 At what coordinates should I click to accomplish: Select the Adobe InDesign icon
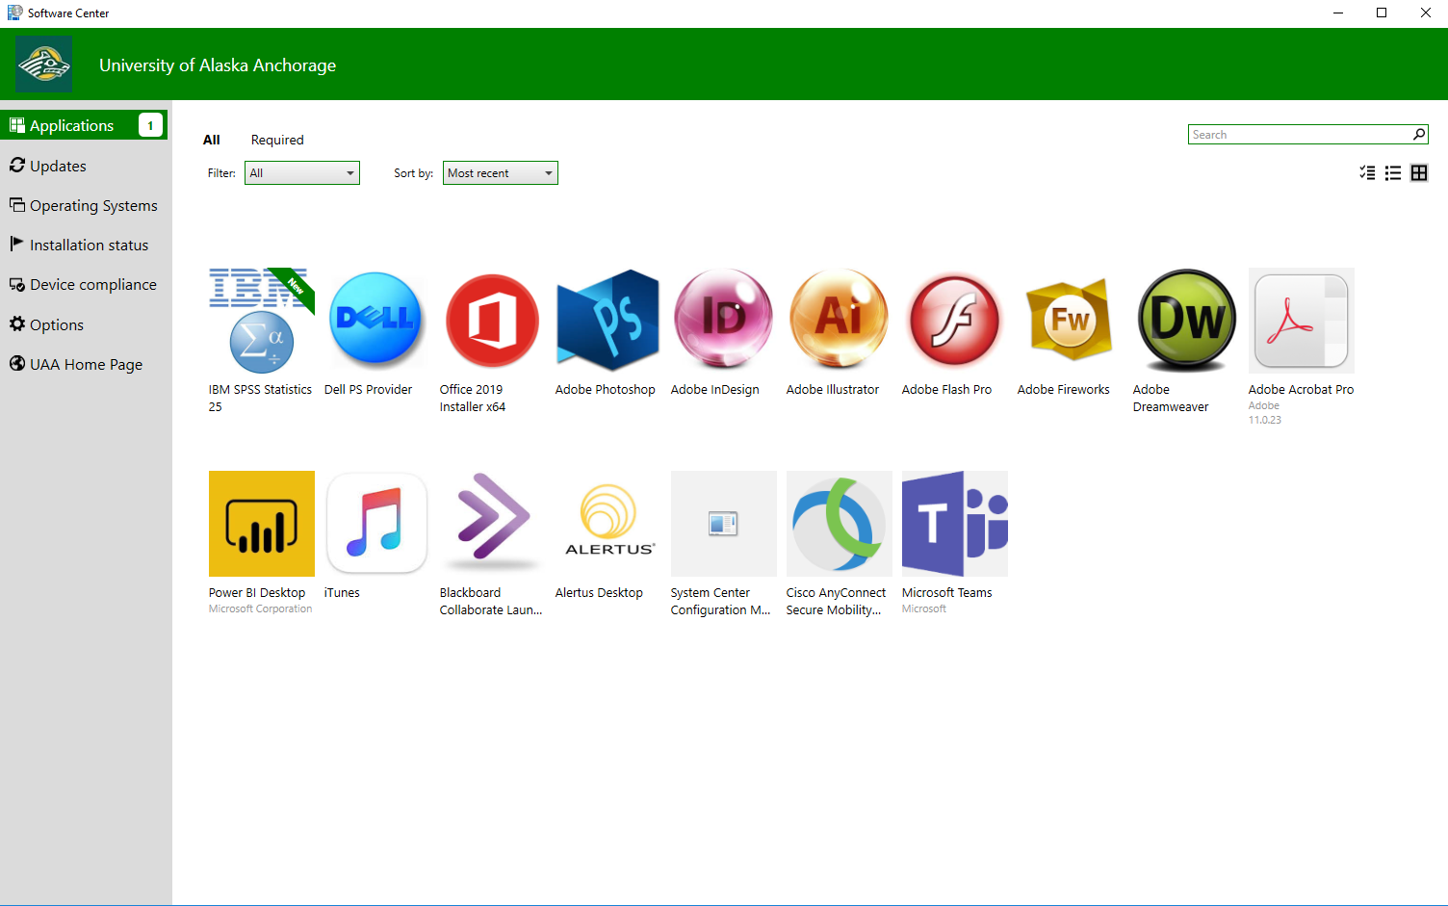pos(723,321)
